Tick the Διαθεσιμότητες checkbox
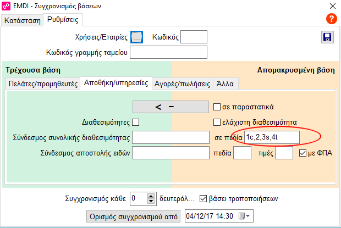Viewport: 341px width, 228px height. tap(135, 123)
